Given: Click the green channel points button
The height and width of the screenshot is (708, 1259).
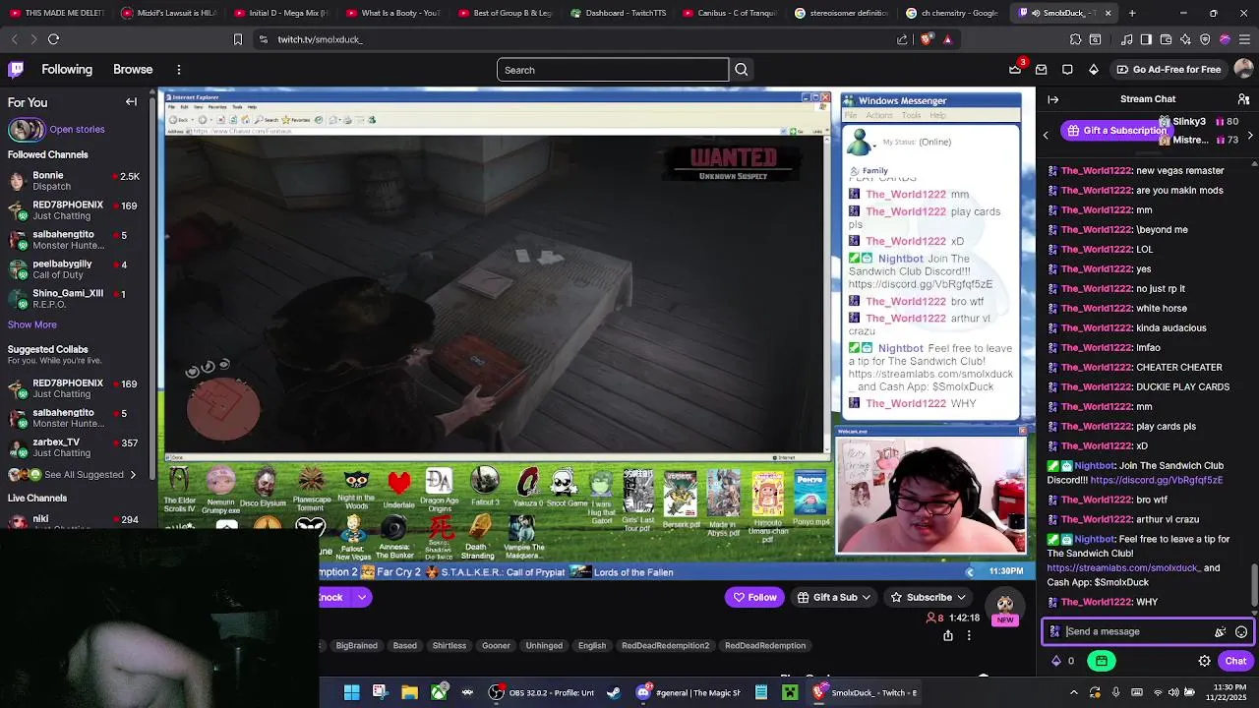Looking at the screenshot, I should [1102, 661].
